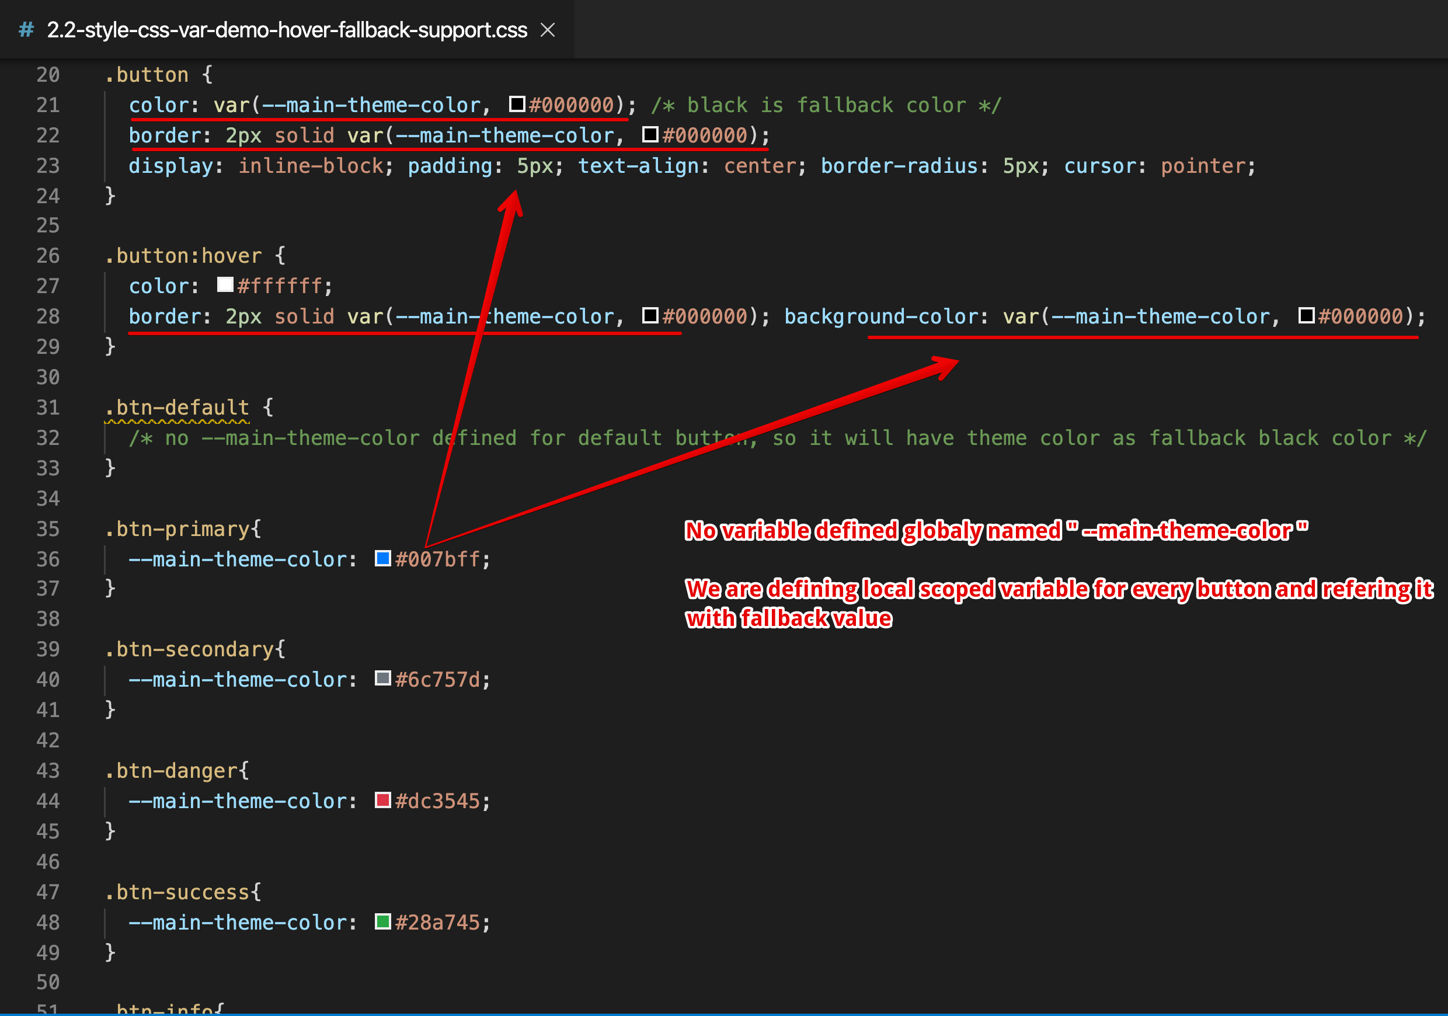The image size is (1448, 1016).
Task: Click the CSS file type hash icon
Action: (x=26, y=30)
